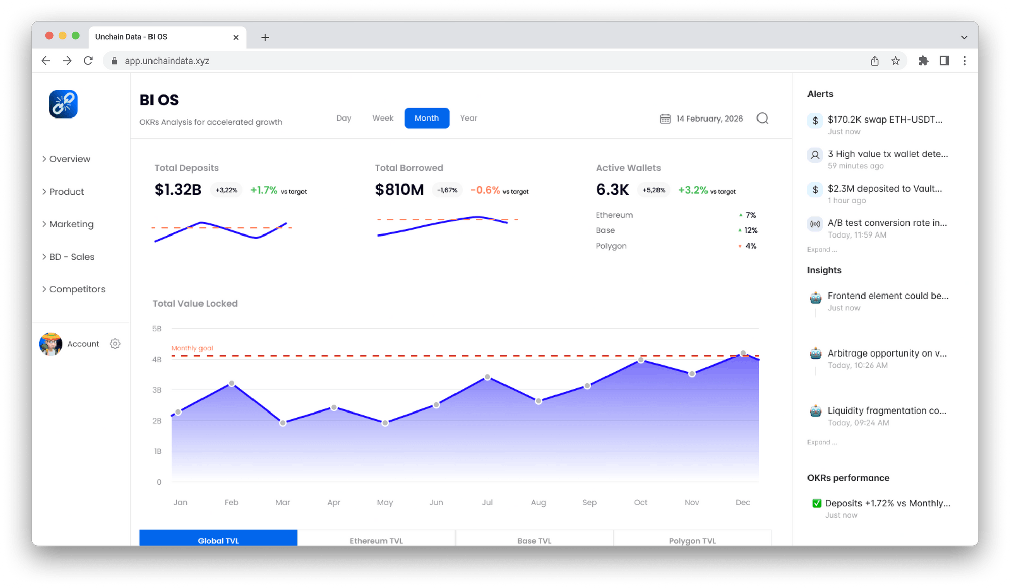Click the search magnifier icon

762,118
